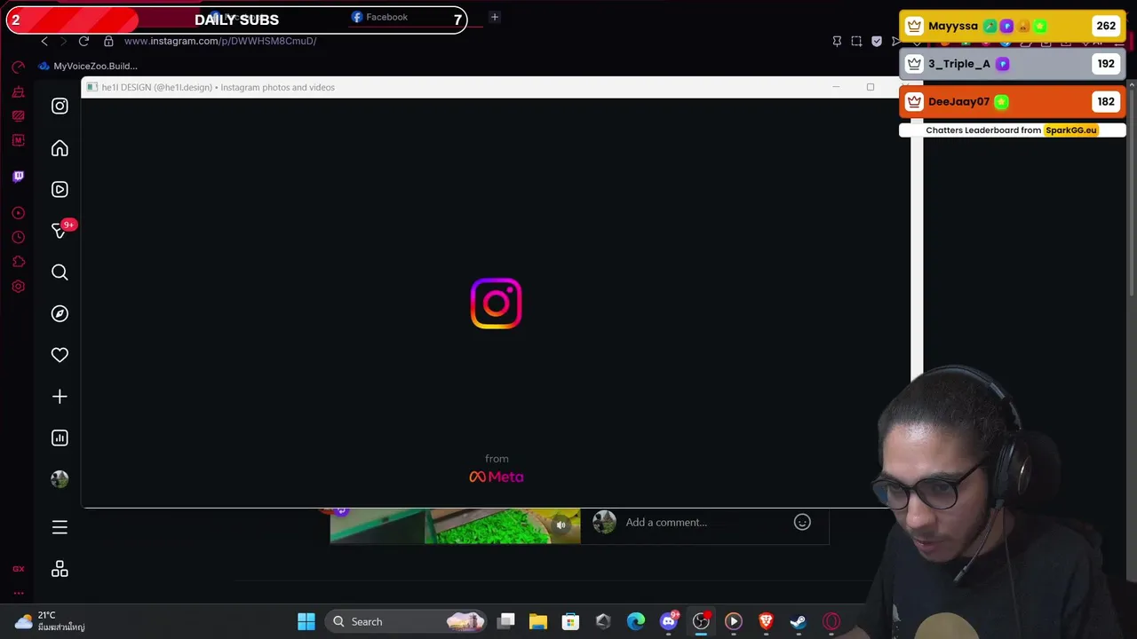
Task: Open Settings gear in Opera sidebar
Action: (18, 287)
